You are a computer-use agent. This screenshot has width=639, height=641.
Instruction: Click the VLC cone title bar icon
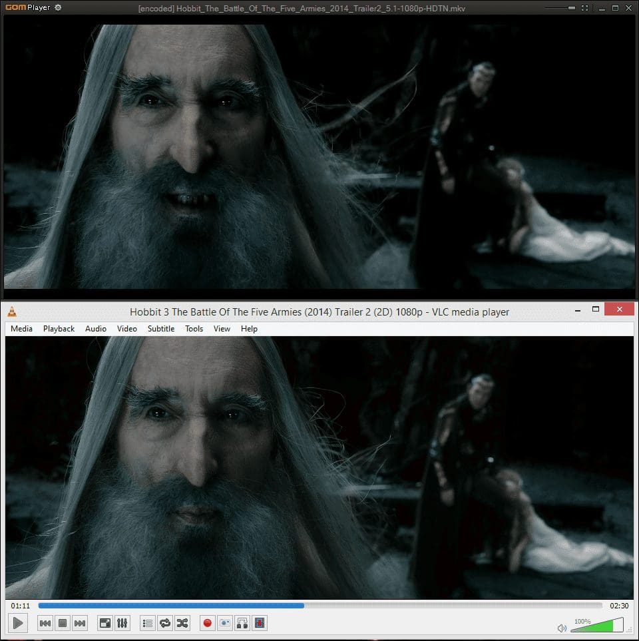pos(12,312)
